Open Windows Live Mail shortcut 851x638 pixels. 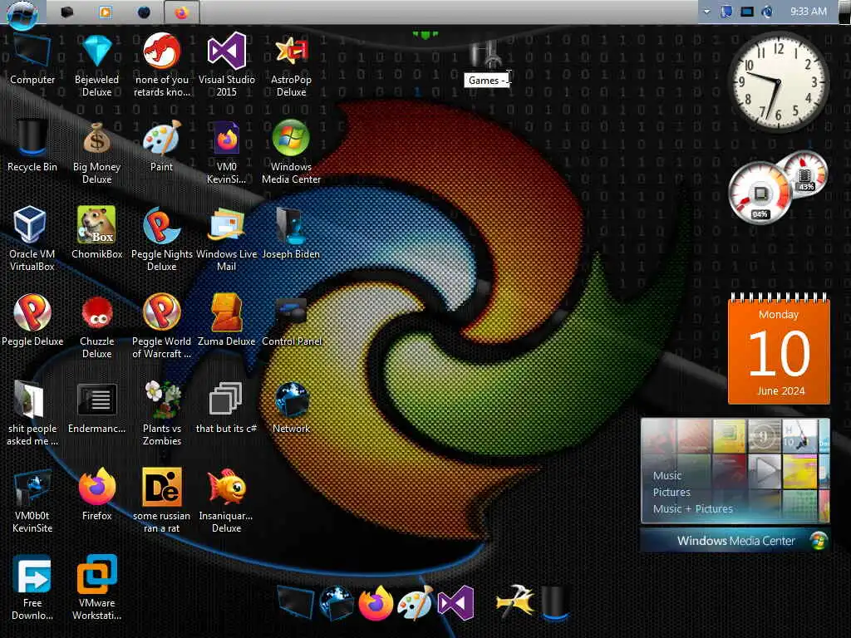point(226,239)
